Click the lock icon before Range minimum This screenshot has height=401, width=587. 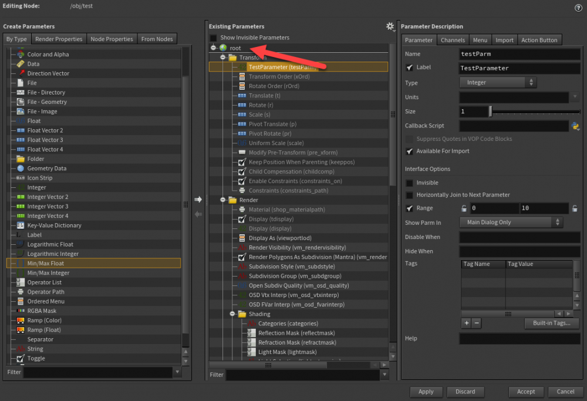click(x=464, y=208)
